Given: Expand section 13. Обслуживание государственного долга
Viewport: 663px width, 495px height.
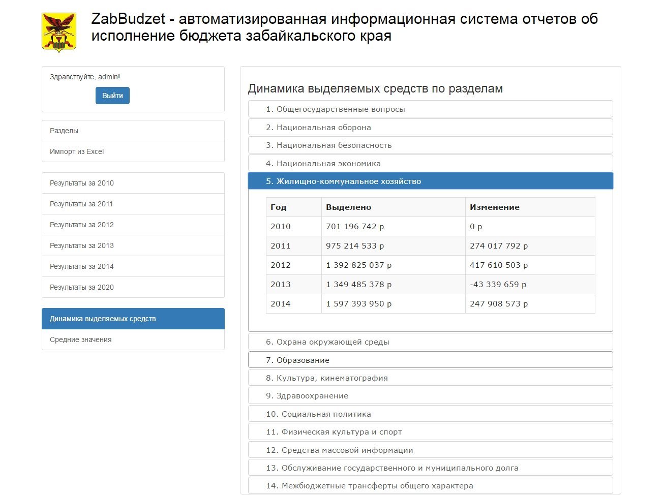Looking at the screenshot, I should click(x=430, y=468).
